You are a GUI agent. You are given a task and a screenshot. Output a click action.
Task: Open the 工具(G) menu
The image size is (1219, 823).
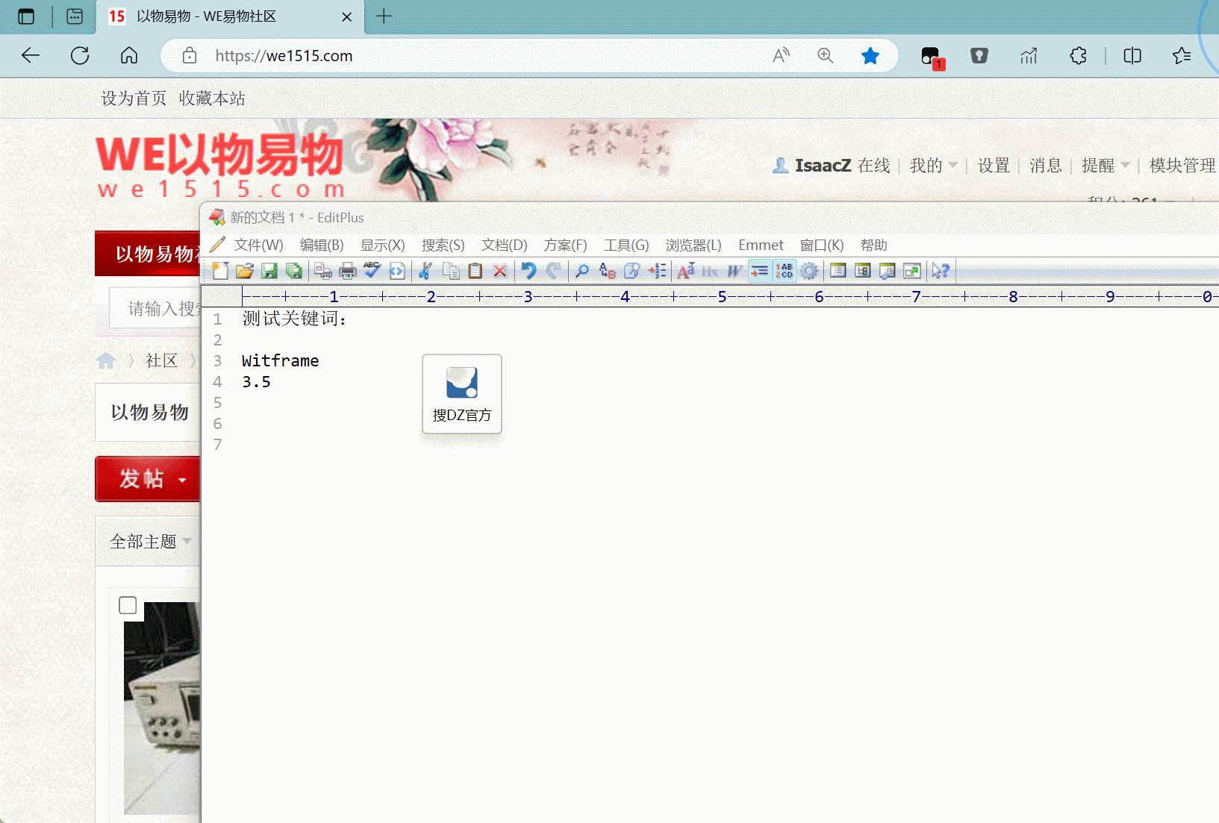tap(626, 245)
